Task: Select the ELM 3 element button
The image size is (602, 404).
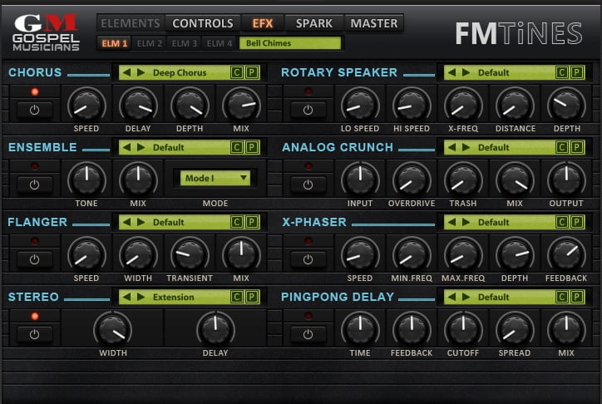Action: click(185, 43)
